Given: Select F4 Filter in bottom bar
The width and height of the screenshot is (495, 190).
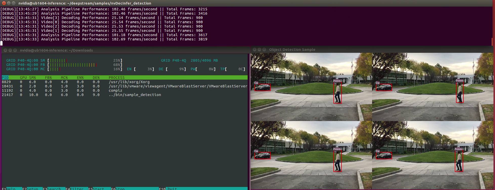Looking at the screenshot, I should pyautogui.click(x=77, y=188).
